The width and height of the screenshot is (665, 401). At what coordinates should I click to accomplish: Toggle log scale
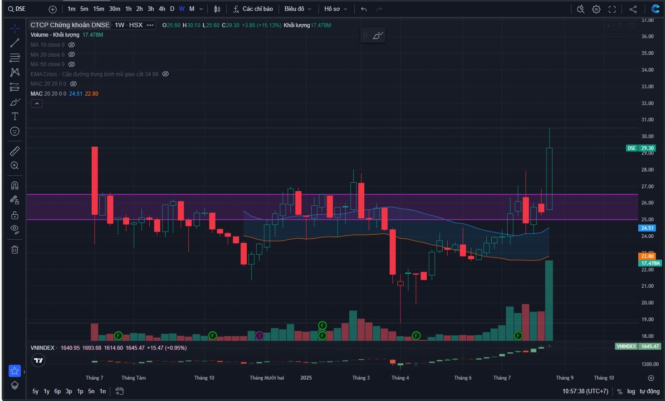pyautogui.click(x=631, y=391)
